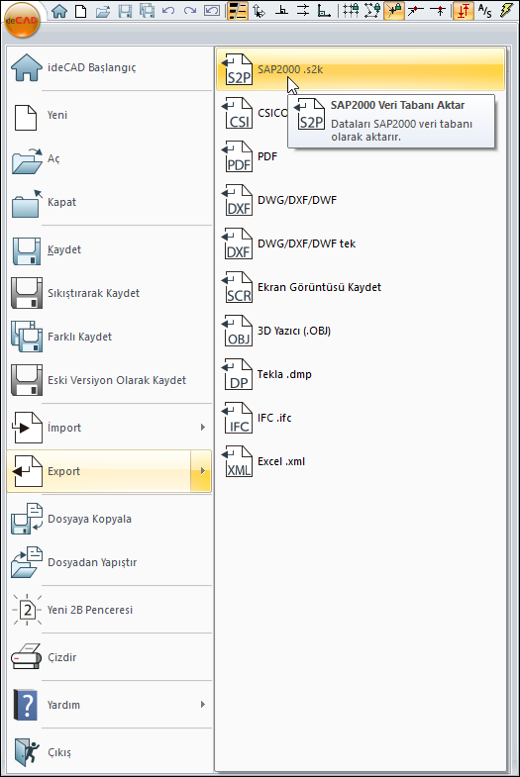Click the redo arrow in the toolbar
This screenshot has height=777, width=520.
pos(190,11)
